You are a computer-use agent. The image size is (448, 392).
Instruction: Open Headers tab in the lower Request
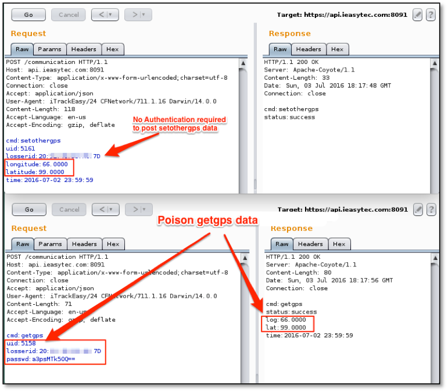(84, 244)
